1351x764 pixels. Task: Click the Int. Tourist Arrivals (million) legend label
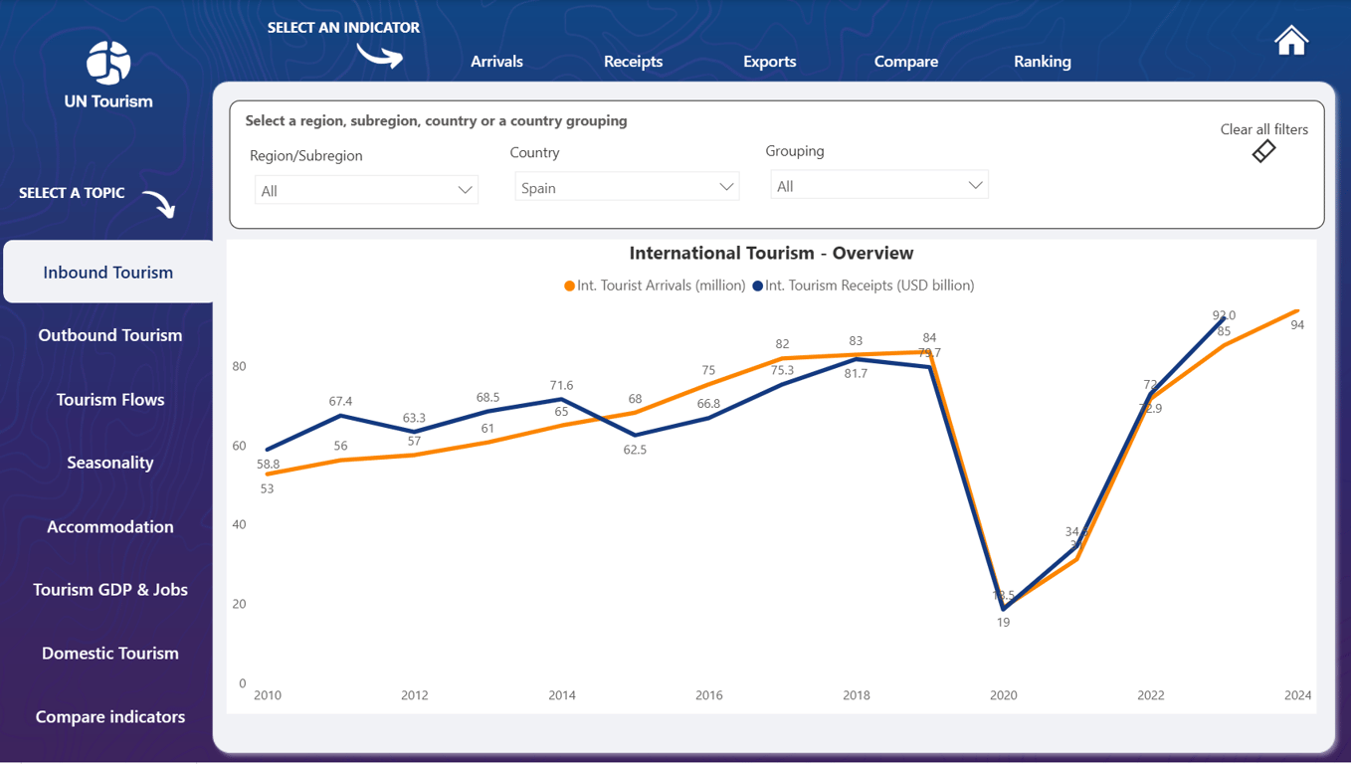(662, 286)
